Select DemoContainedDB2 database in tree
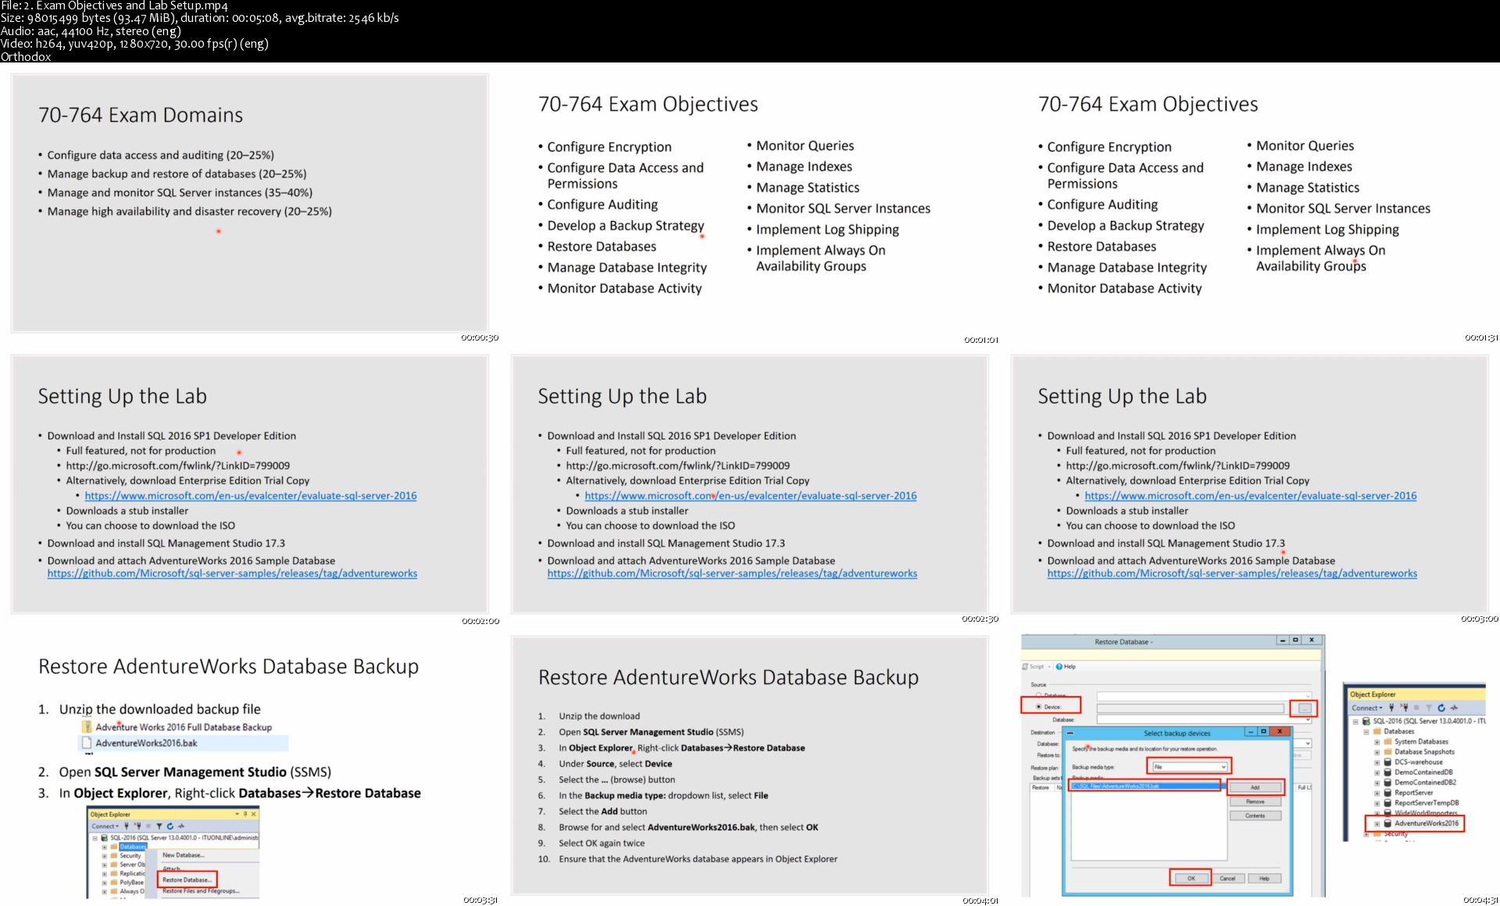 1425,782
